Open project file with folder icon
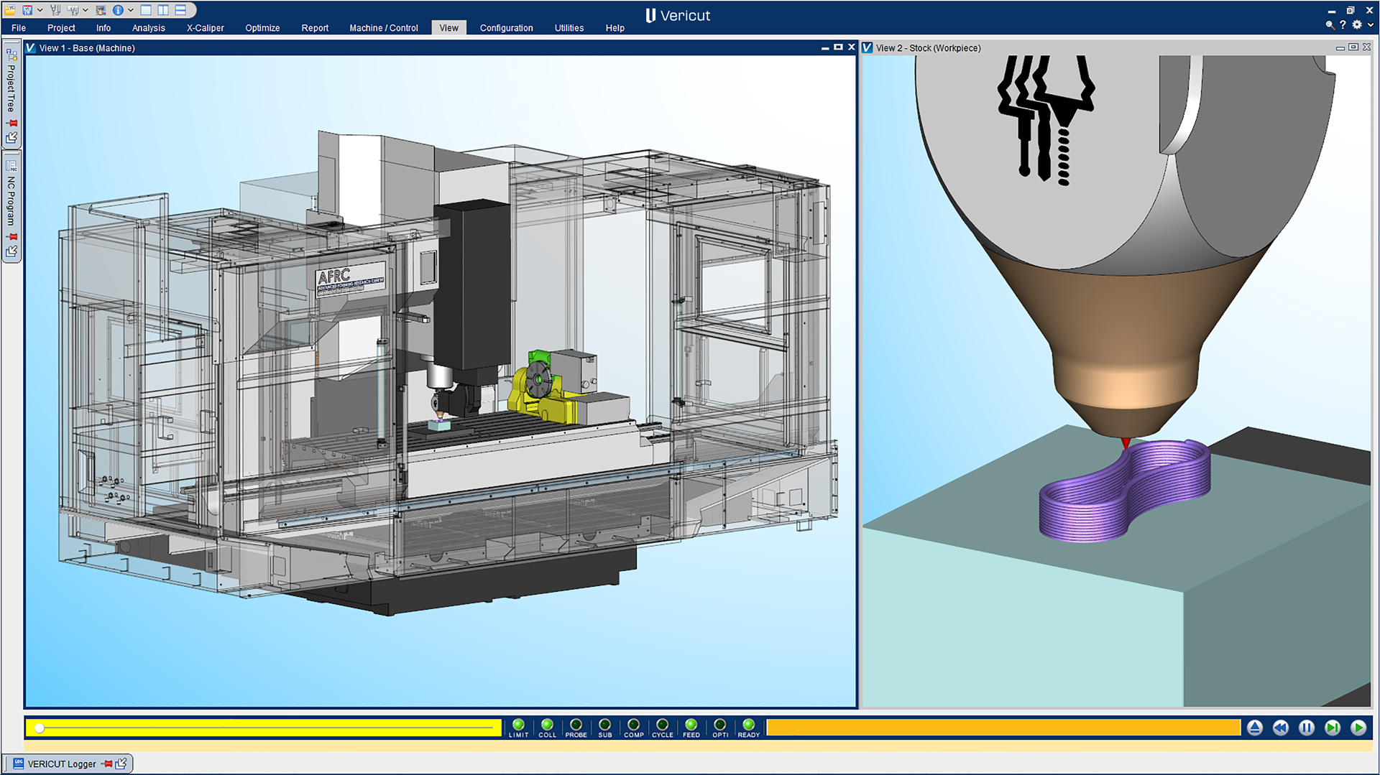1380x775 pixels. (x=10, y=10)
